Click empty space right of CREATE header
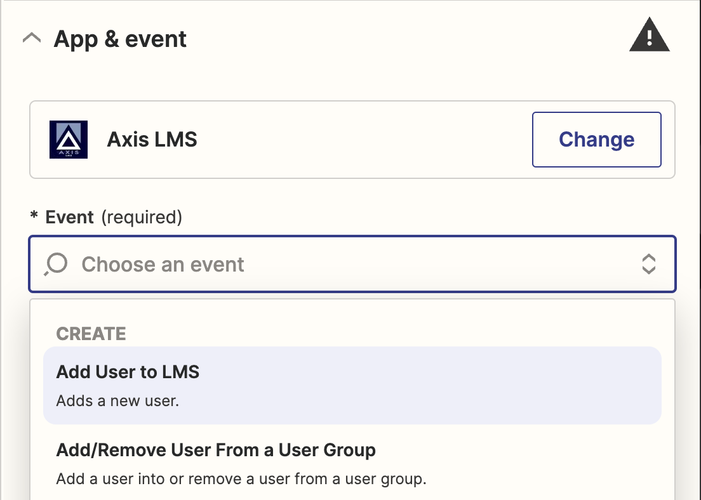Screen dimensions: 701x500 (x=381, y=334)
